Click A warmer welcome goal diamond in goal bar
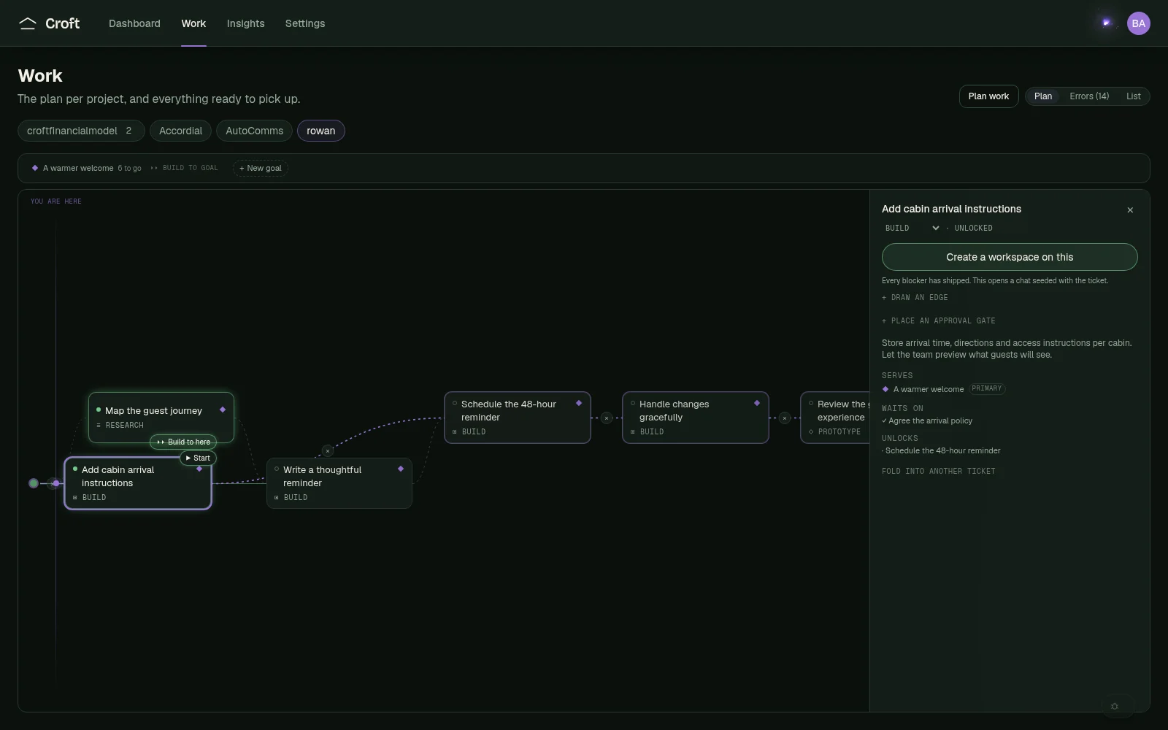The height and width of the screenshot is (730, 1168). click(x=35, y=168)
